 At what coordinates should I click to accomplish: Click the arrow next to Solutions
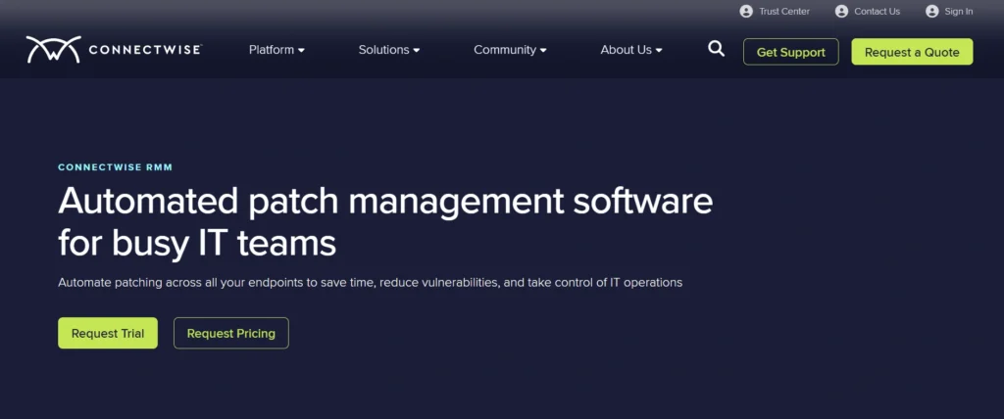(416, 51)
